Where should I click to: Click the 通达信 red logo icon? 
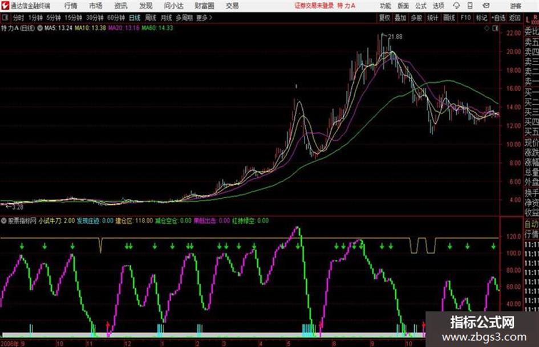coord(5,6)
